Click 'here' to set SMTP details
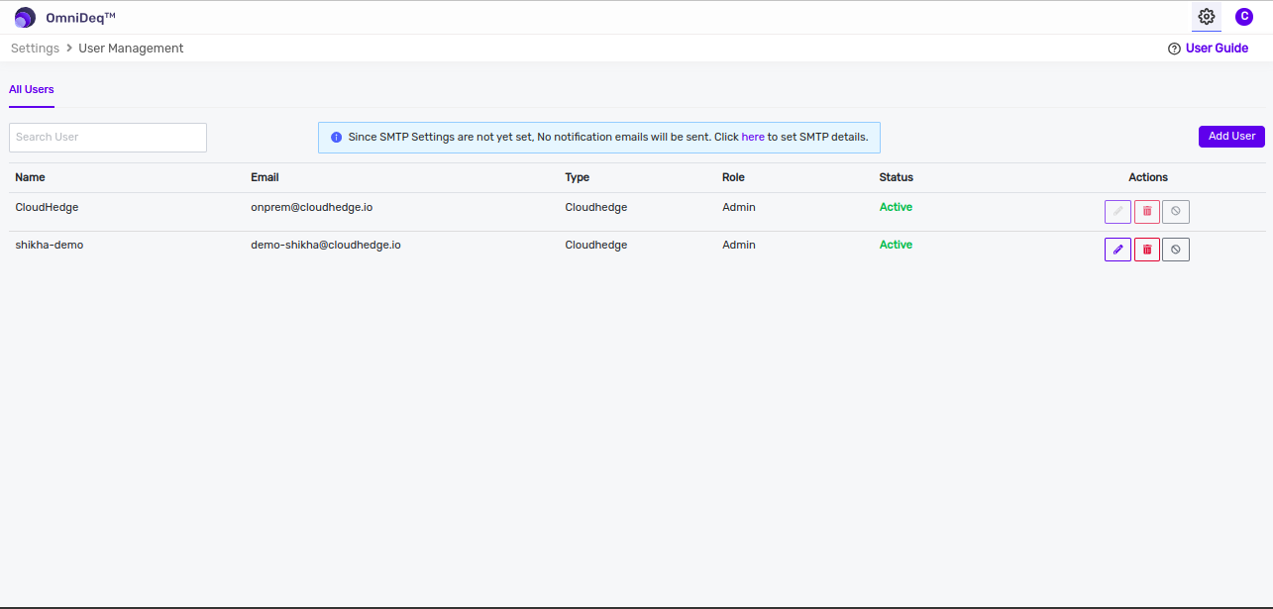Image resolution: width=1273 pixels, height=609 pixels. pos(753,138)
